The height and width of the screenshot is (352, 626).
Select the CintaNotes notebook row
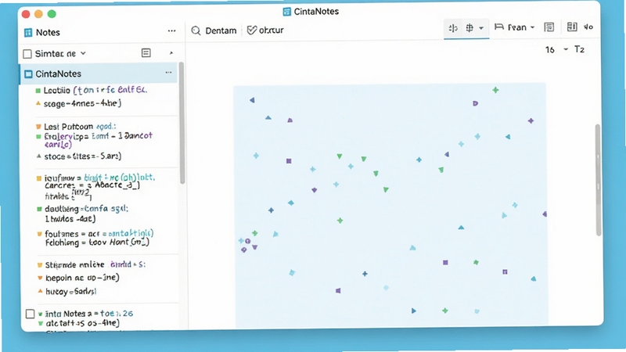(x=99, y=74)
